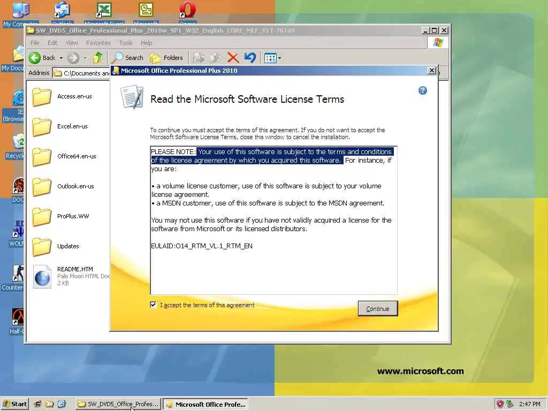Open the View menu in Explorer

pyautogui.click(x=72, y=43)
